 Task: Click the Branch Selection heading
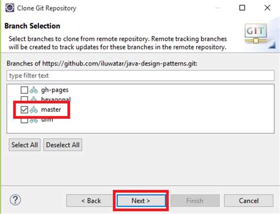coord(32,26)
